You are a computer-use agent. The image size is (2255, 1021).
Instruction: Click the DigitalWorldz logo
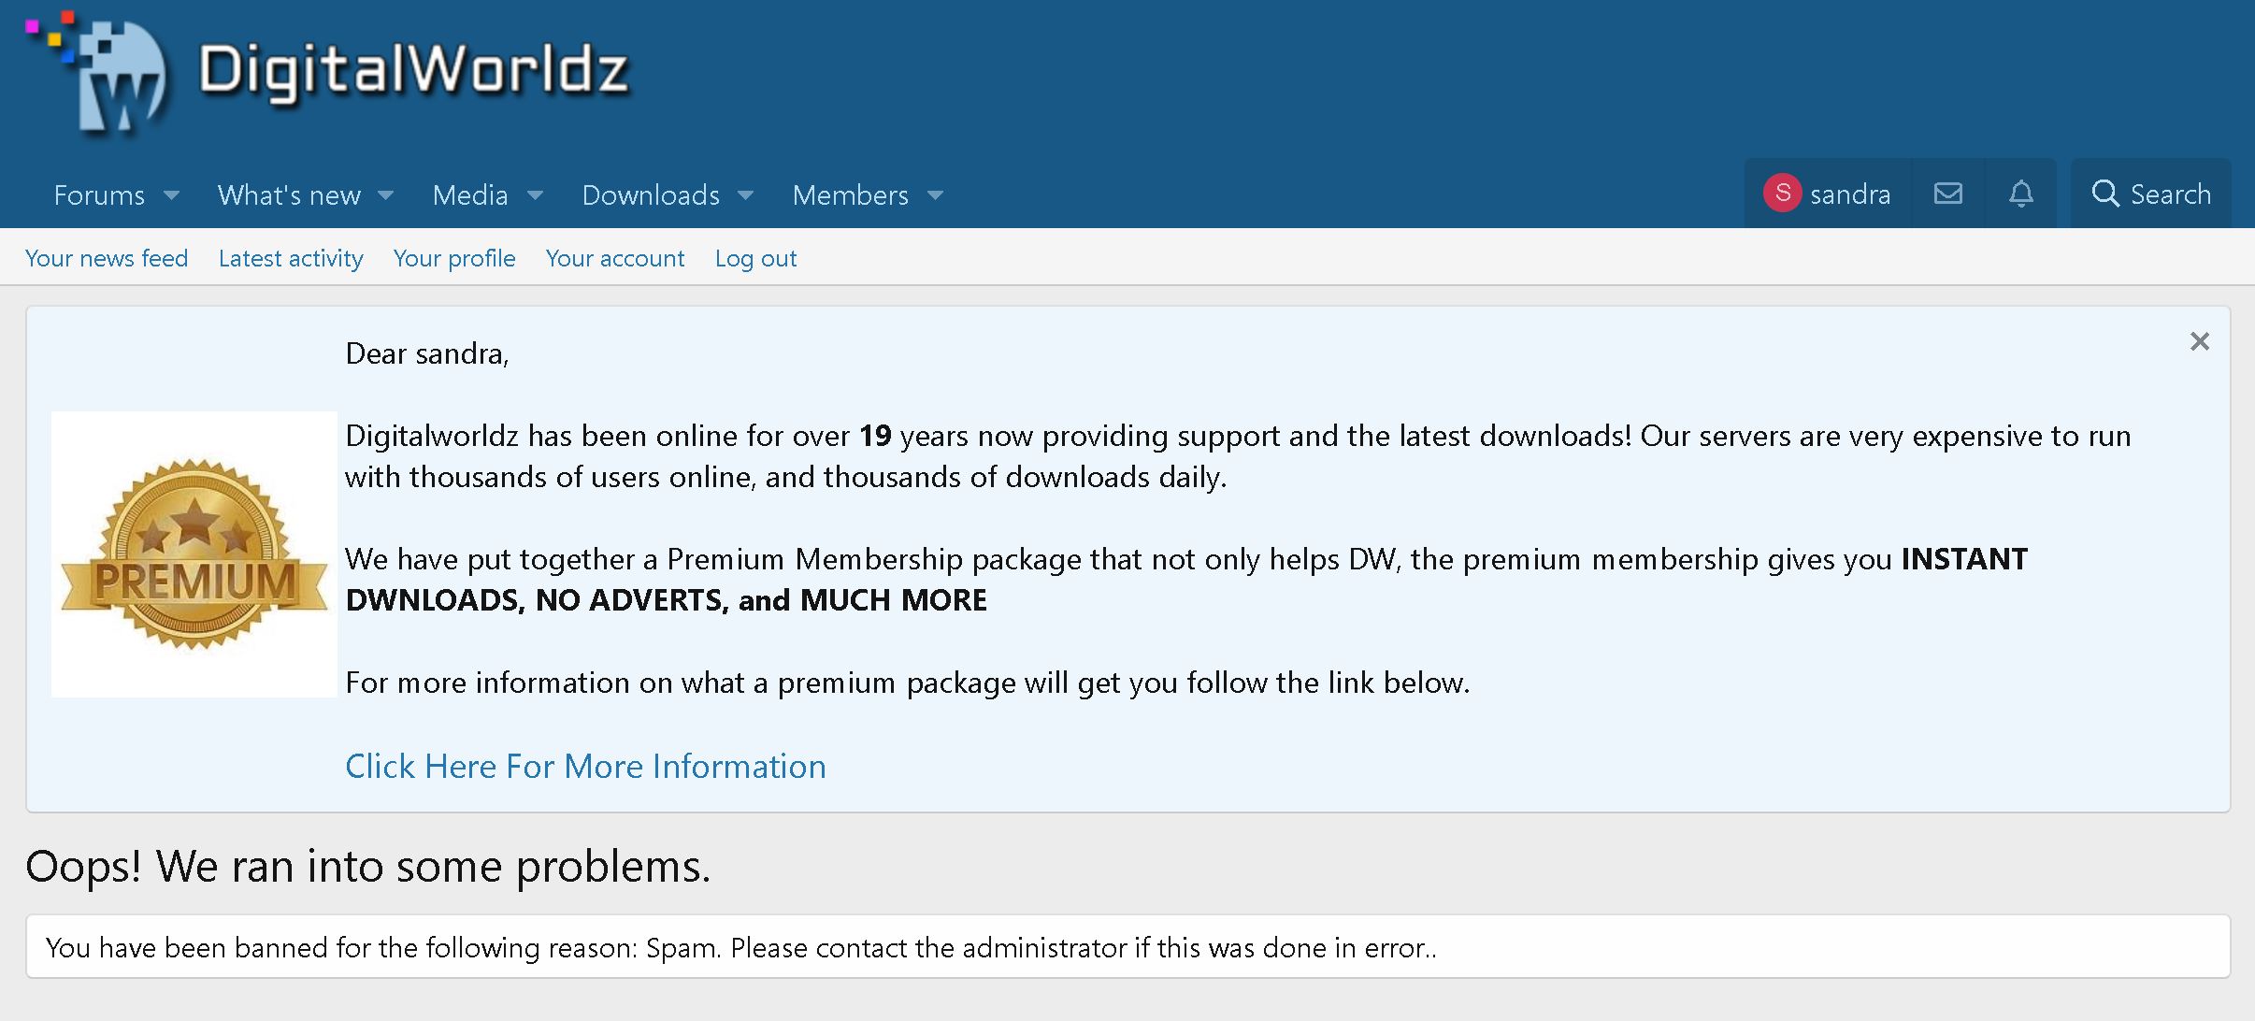coord(327,73)
